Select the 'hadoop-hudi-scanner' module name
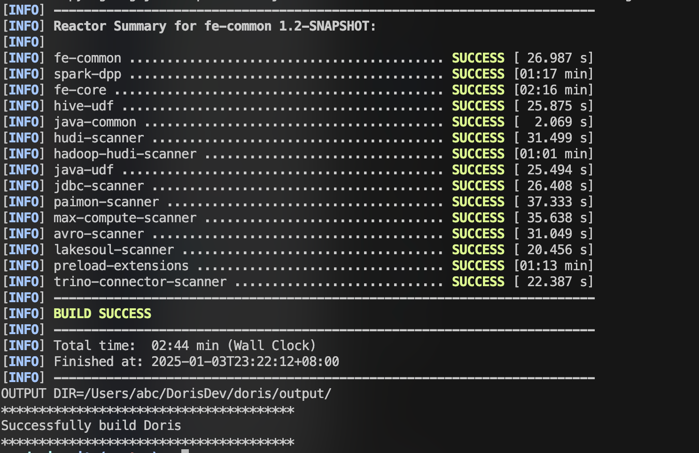The height and width of the screenshot is (453, 699). coord(125,154)
